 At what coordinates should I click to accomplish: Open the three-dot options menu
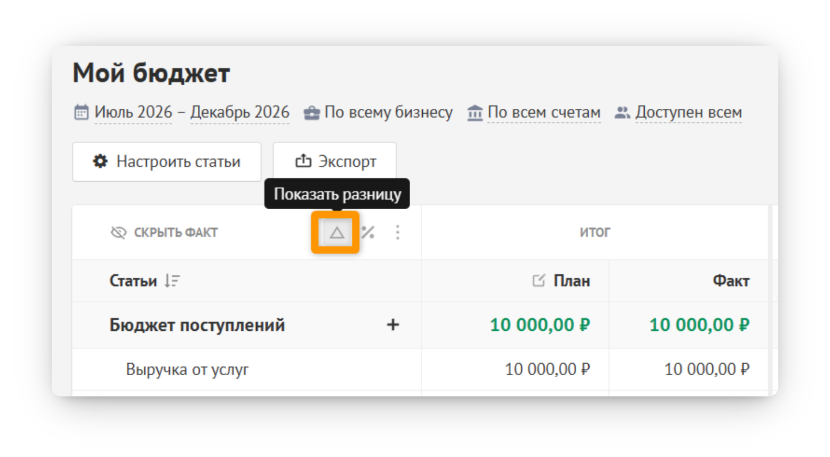tap(397, 232)
